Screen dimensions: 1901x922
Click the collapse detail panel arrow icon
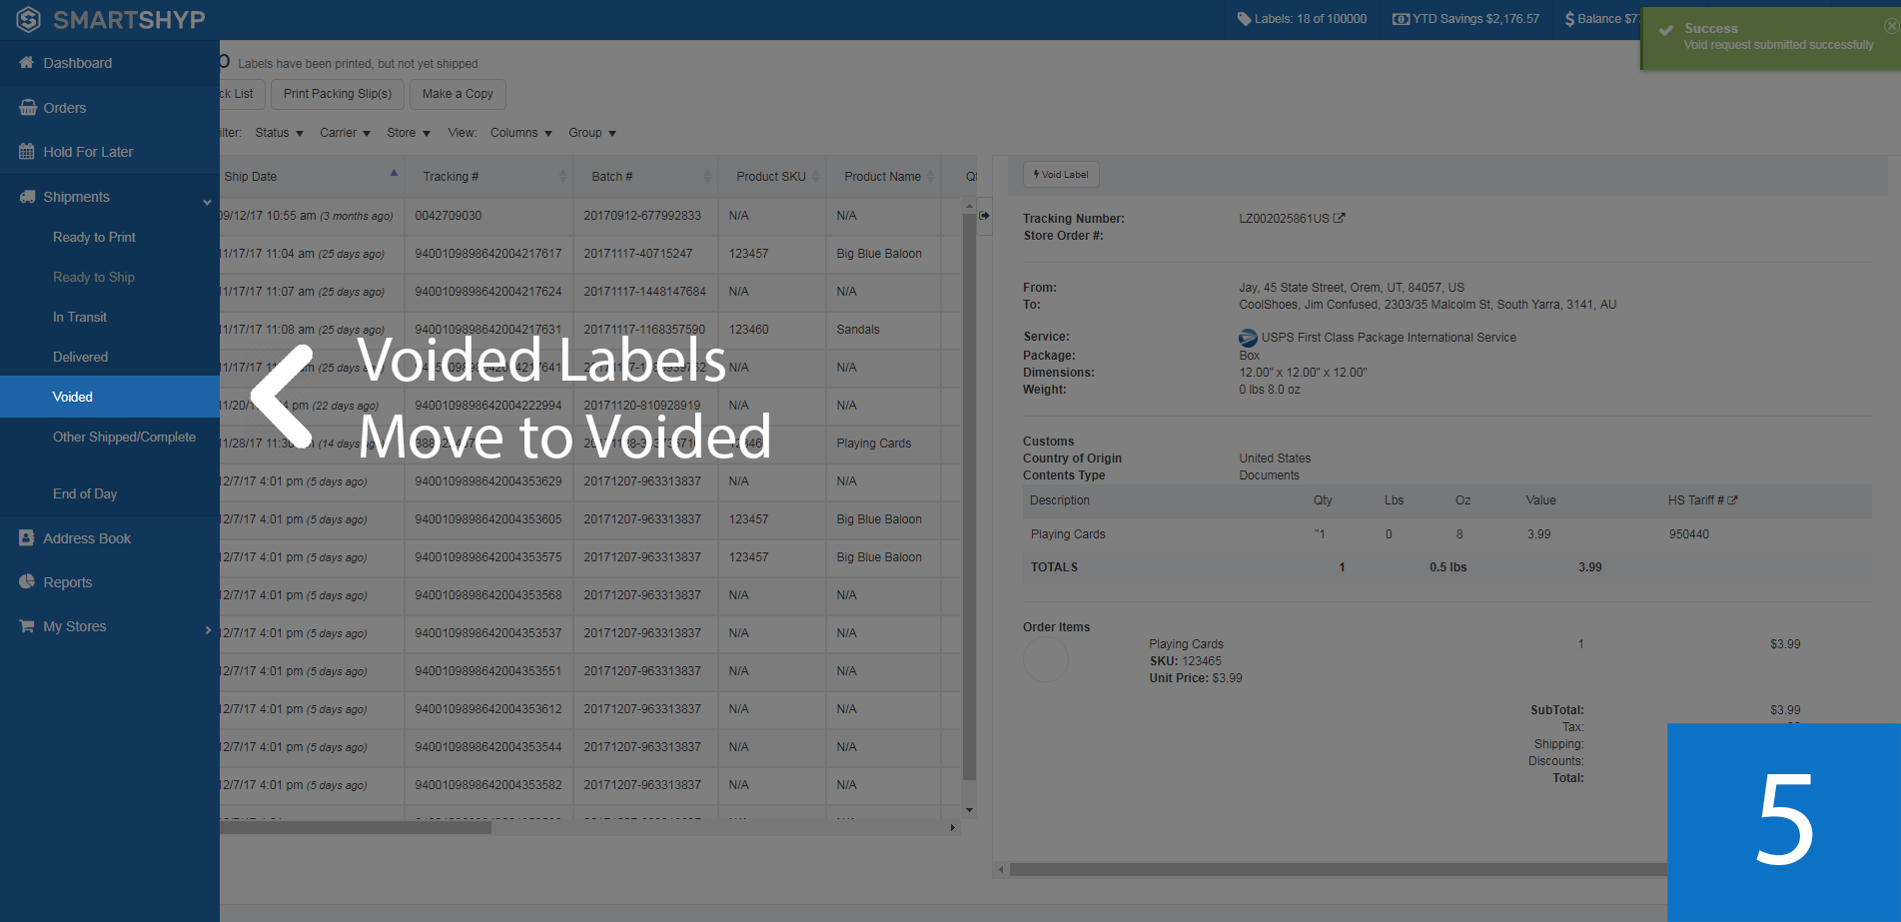(984, 216)
